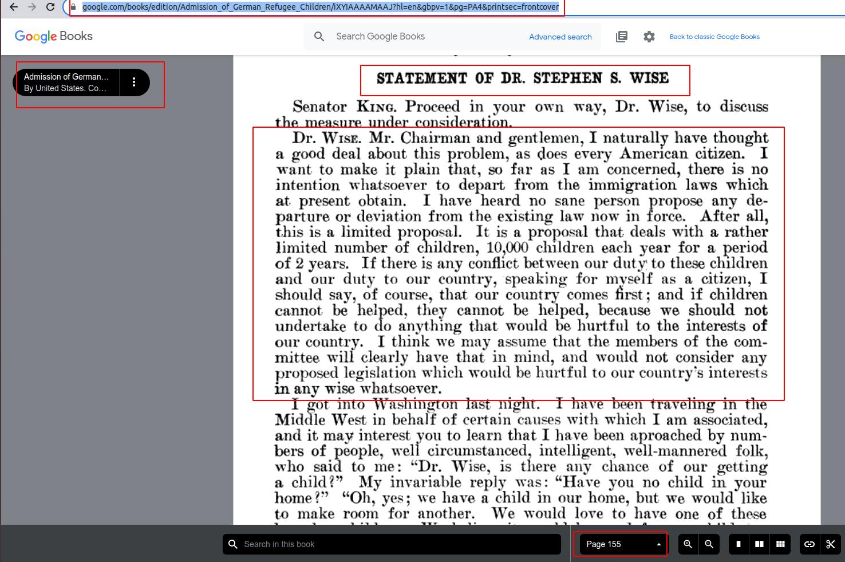Open My Library icon in header
This screenshot has width=845, height=562.
[621, 37]
